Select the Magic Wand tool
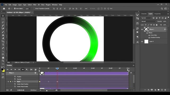170x95 pixels. (x=3, y=25)
